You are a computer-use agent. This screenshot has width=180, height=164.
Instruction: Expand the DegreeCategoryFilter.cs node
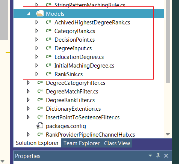pos(28,83)
